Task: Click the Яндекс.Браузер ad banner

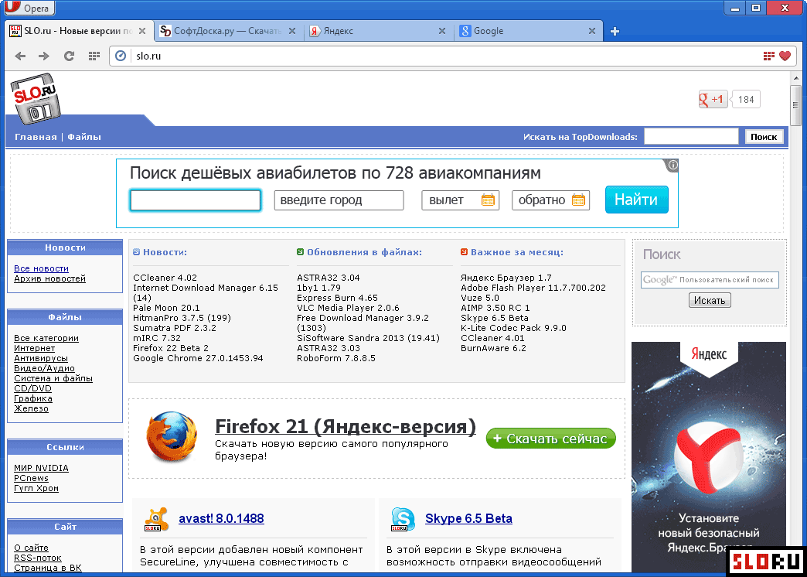Action: [x=709, y=456]
